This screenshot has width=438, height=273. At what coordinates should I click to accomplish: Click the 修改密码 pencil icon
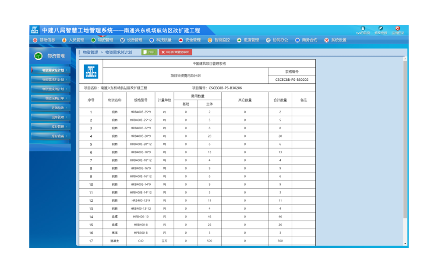pos(380,28)
